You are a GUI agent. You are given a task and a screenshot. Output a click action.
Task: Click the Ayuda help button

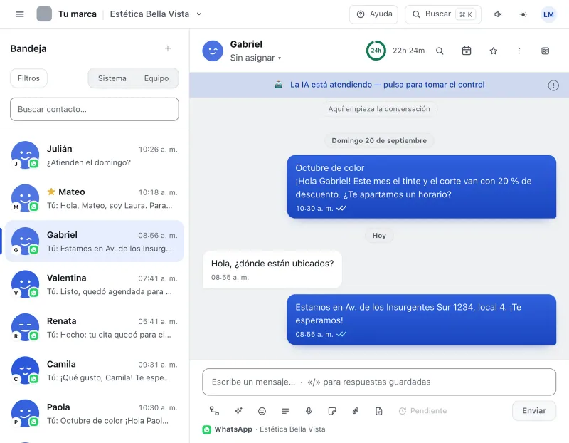[373, 14]
